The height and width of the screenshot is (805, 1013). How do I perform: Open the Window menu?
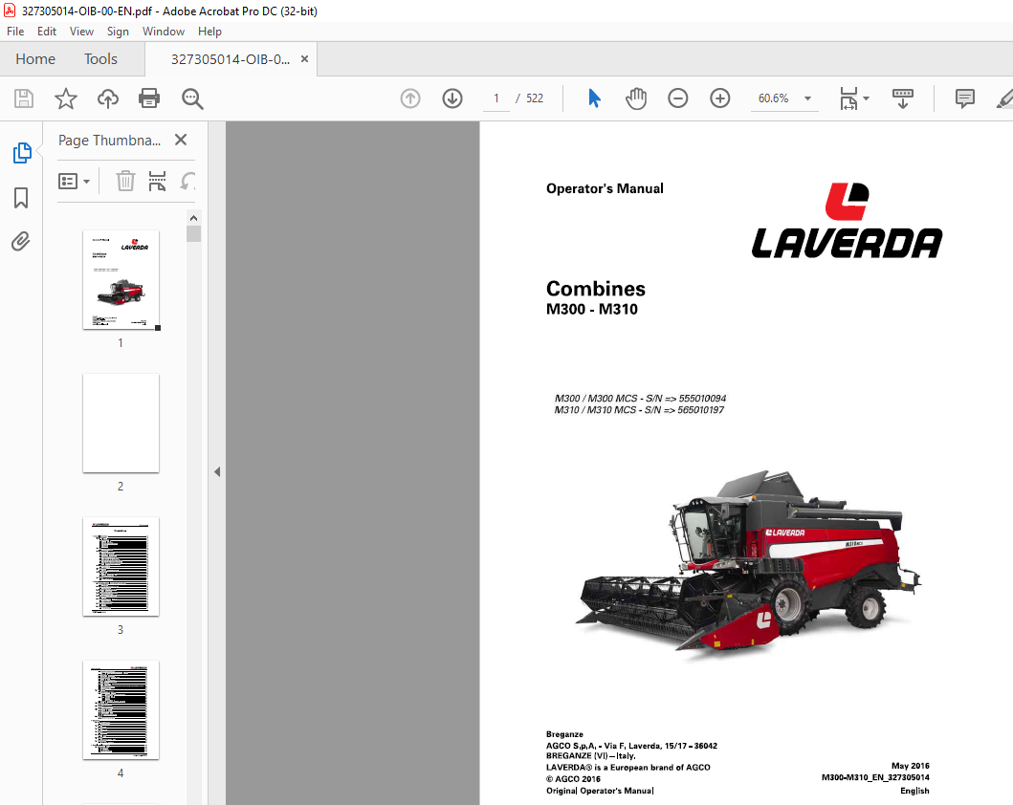coord(164,31)
